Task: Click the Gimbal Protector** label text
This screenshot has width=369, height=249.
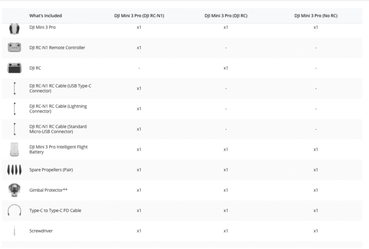Action: [x=48, y=190]
